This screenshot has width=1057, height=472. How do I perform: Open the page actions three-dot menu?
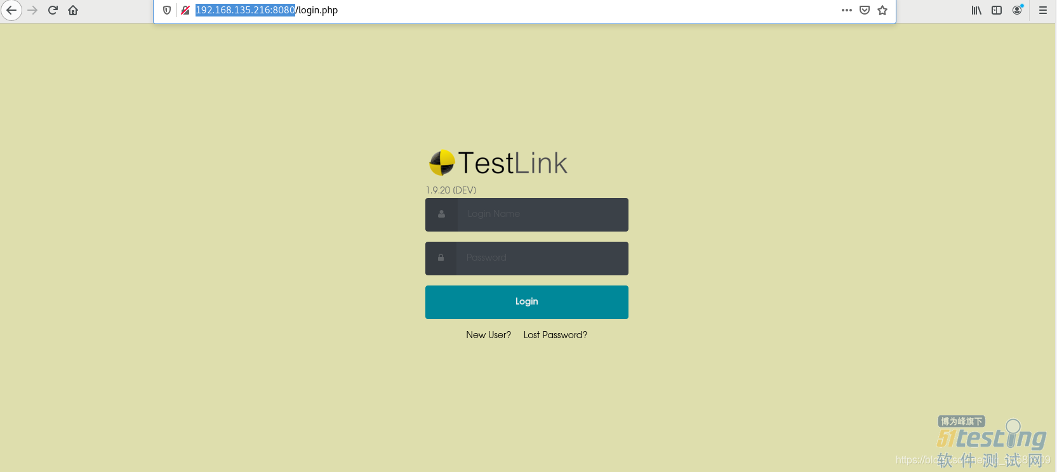pos(847,10)
